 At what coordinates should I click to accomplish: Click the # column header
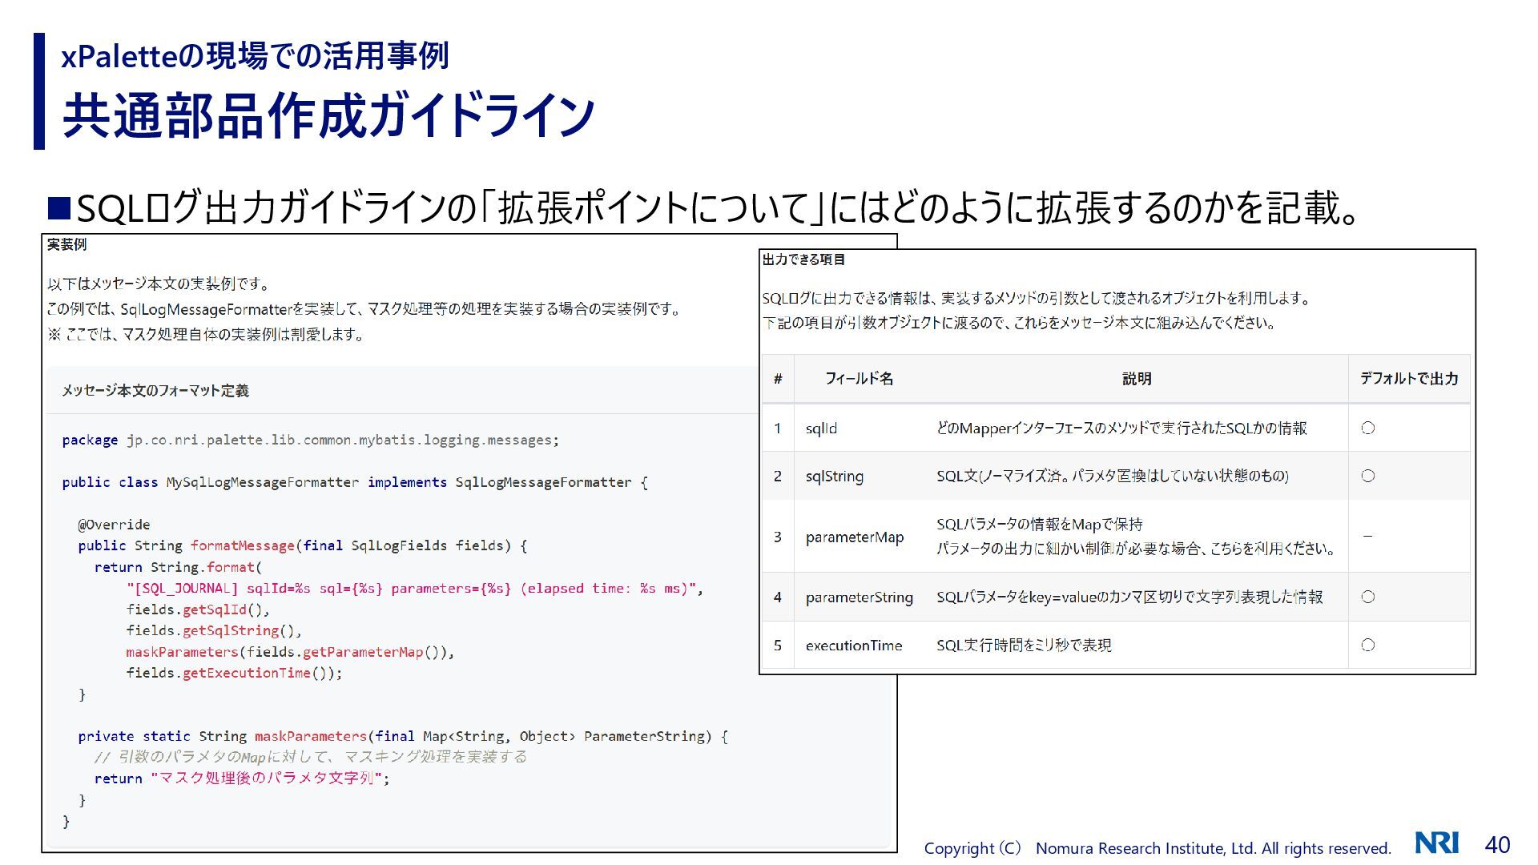coord(778,379)
